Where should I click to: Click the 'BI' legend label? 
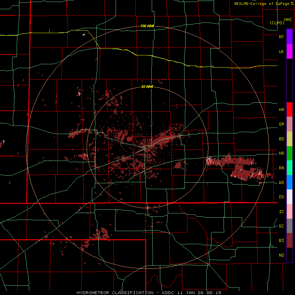tap(282, 241)
